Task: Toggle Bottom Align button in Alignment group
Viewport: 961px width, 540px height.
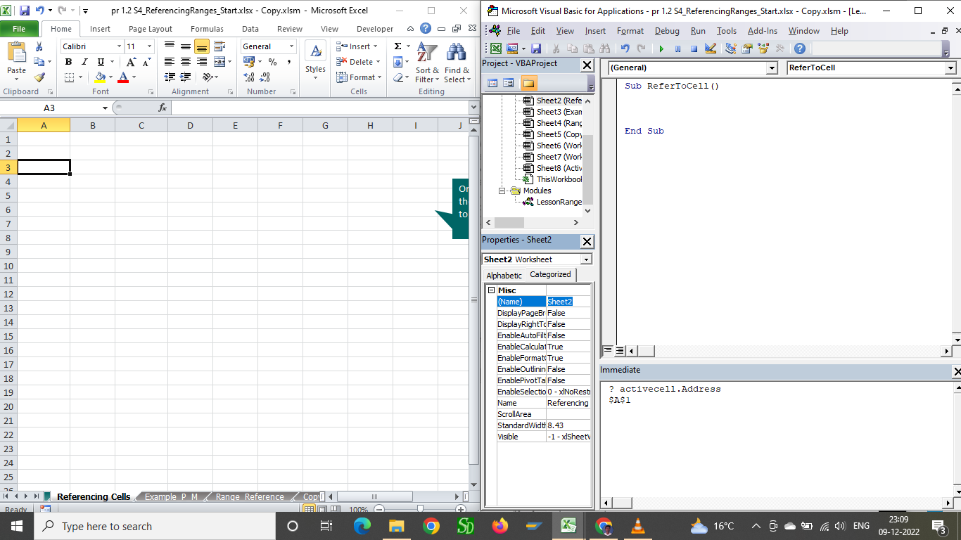Action: (202, 46)
